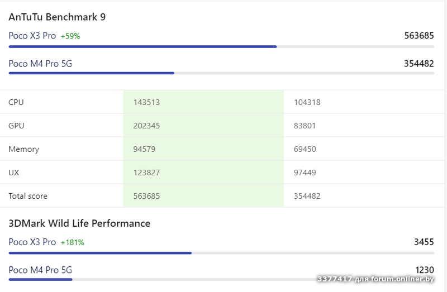
Task: Click the green +181% difference label
Action: point(73,242)
